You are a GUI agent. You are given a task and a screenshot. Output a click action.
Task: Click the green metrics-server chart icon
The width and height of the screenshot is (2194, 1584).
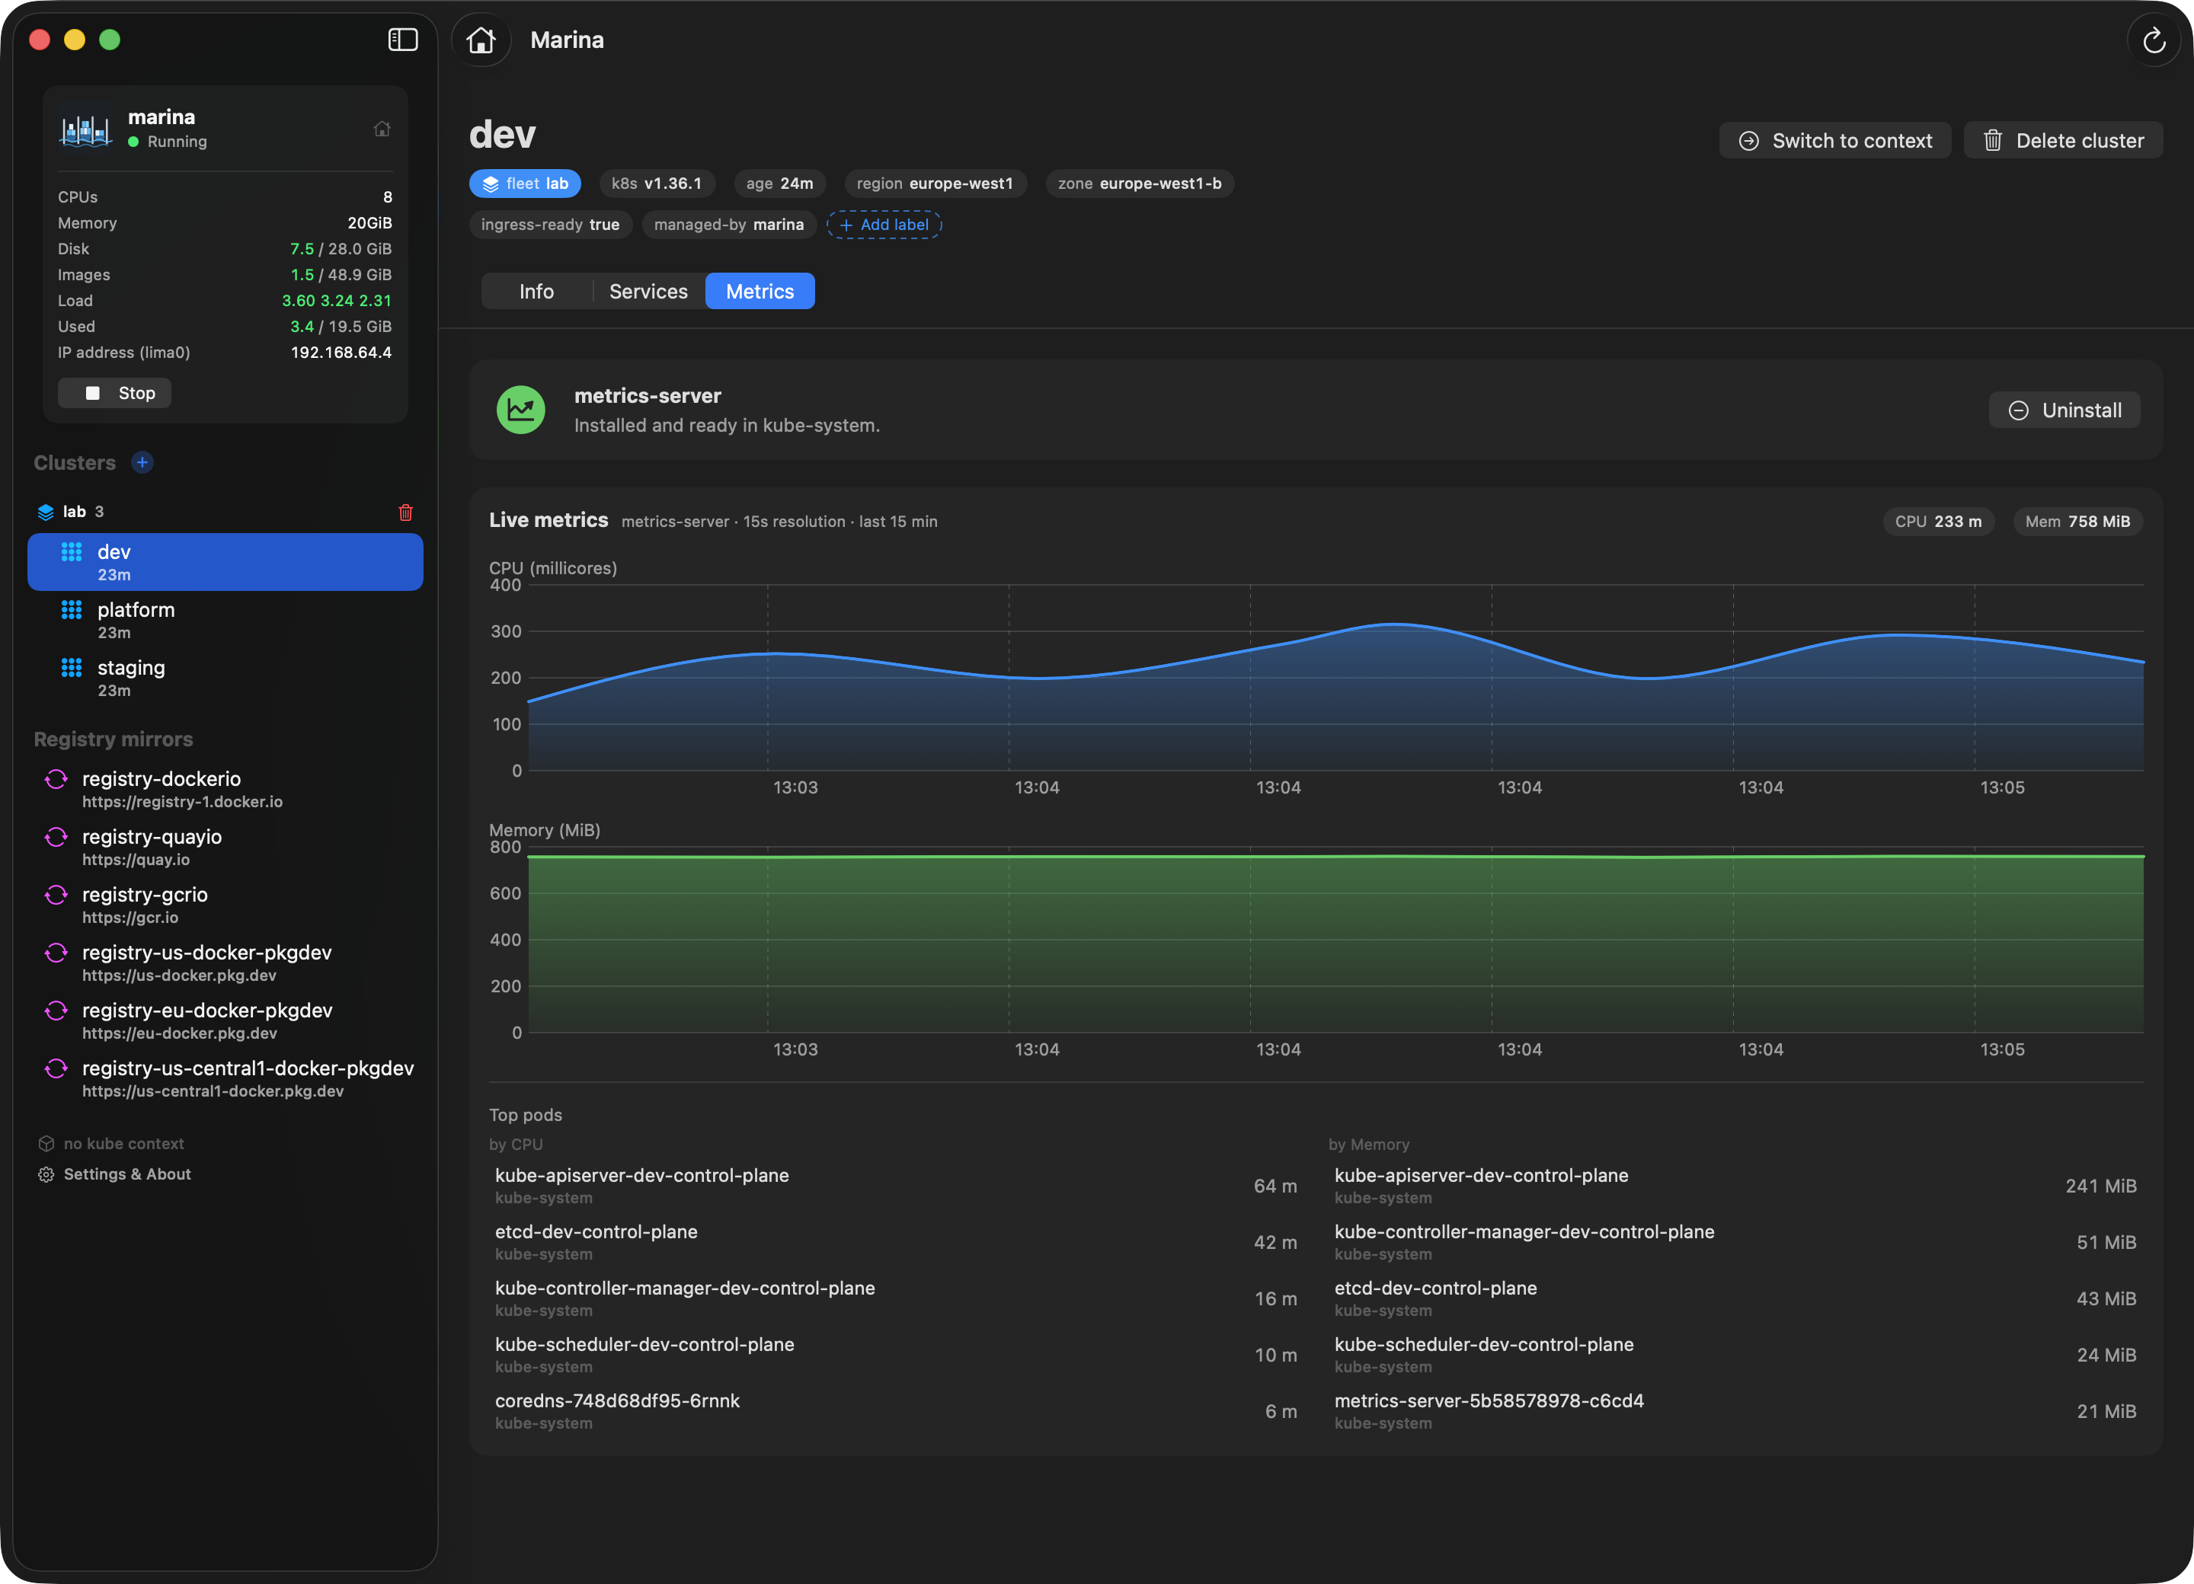pos(520,410)
